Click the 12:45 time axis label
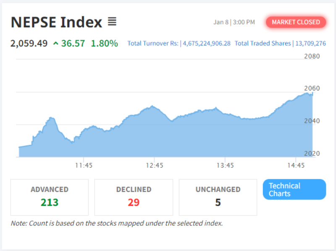The width and height of the screenshot is (336, 251). click(x=155, y=165)
